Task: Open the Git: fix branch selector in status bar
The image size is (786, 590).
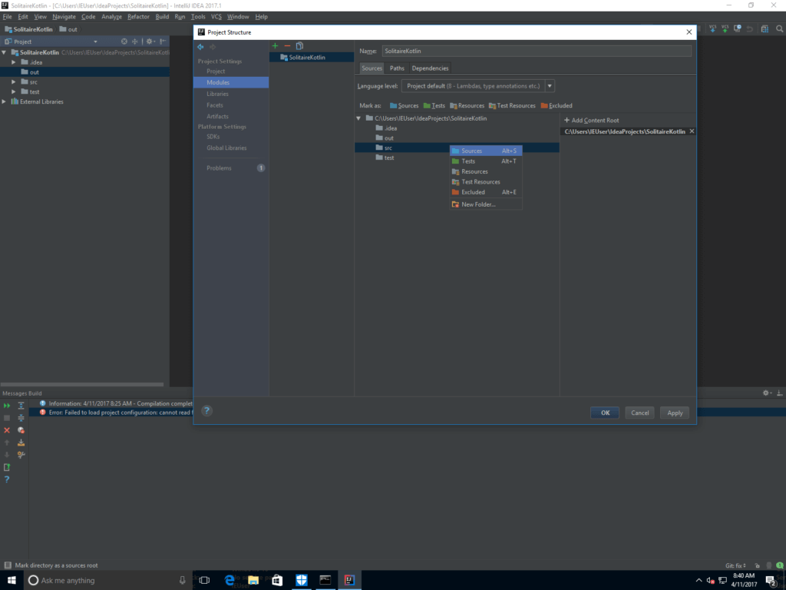Action: coord(735,565)
